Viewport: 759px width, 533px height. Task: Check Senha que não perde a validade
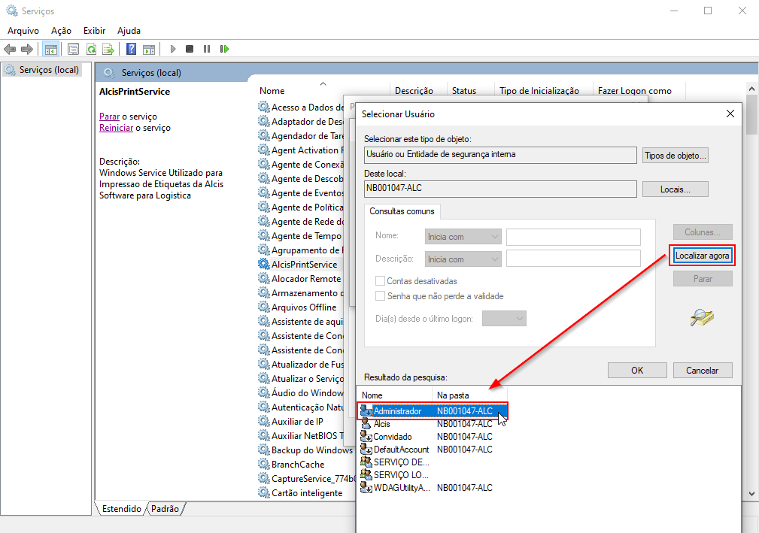click(x=381, y=296)
